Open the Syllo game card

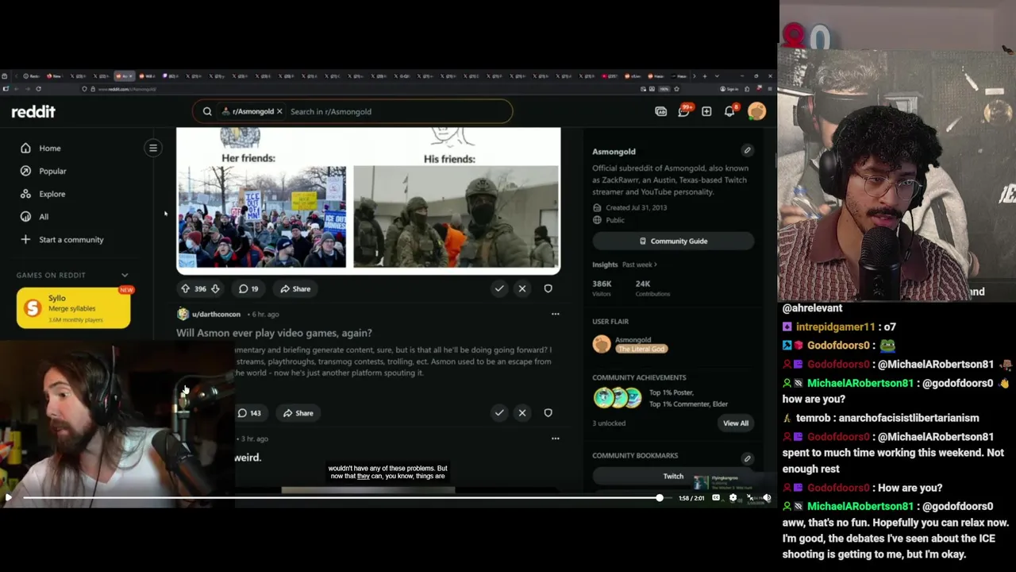point(73,308)
